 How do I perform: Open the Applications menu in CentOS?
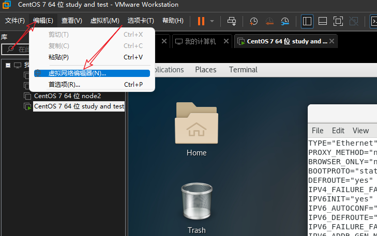pyautogui.click(x=169, y=70)
